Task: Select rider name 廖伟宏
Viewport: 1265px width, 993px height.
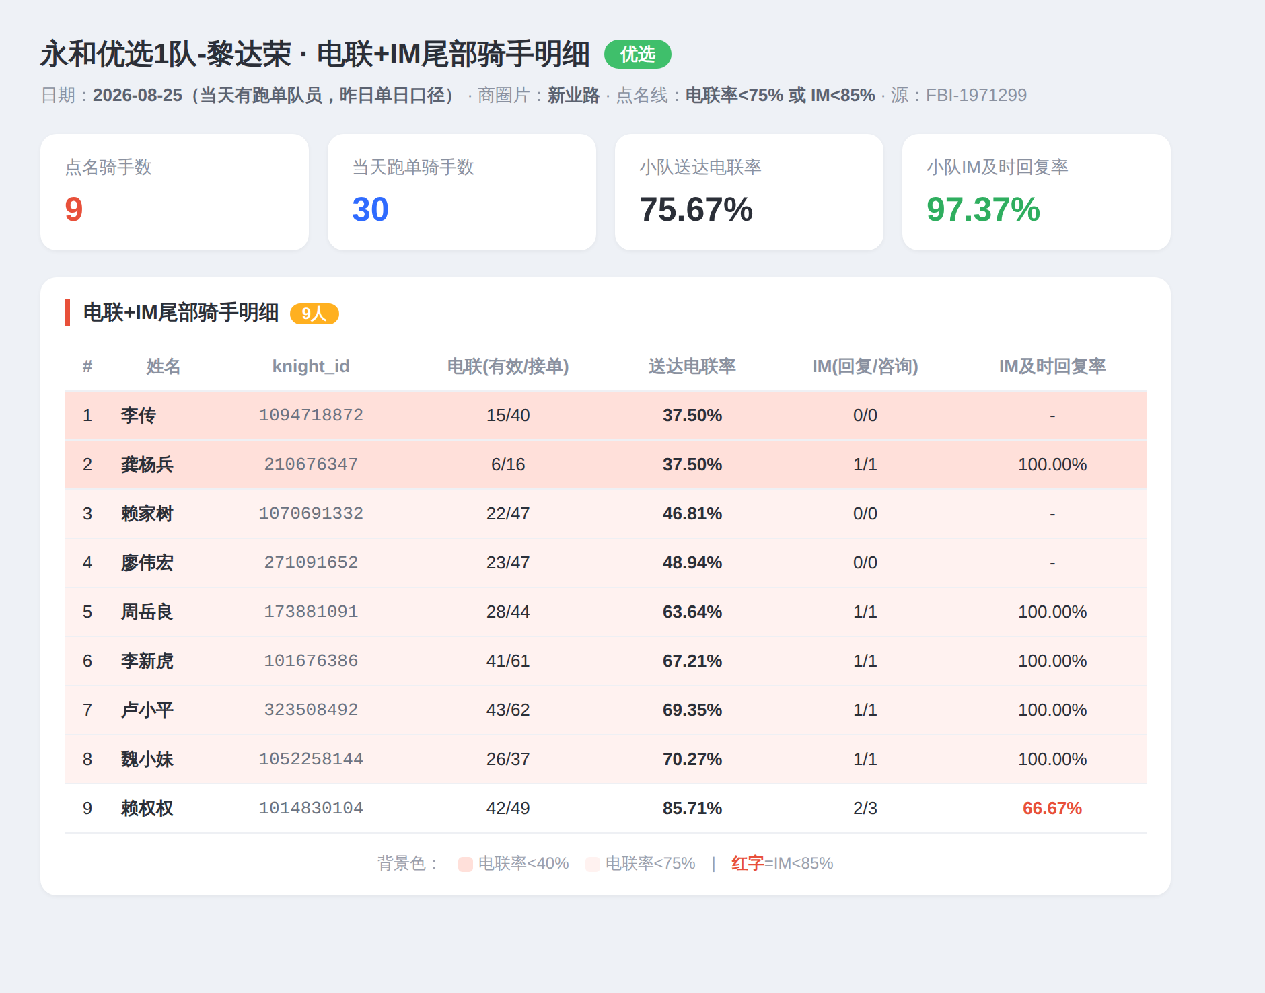Action: coord(147,562)
